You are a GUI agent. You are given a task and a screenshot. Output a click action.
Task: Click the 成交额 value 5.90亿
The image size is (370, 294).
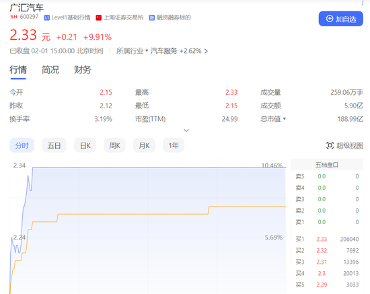pos(353,106)
